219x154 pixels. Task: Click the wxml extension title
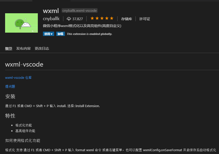point(51,11)
